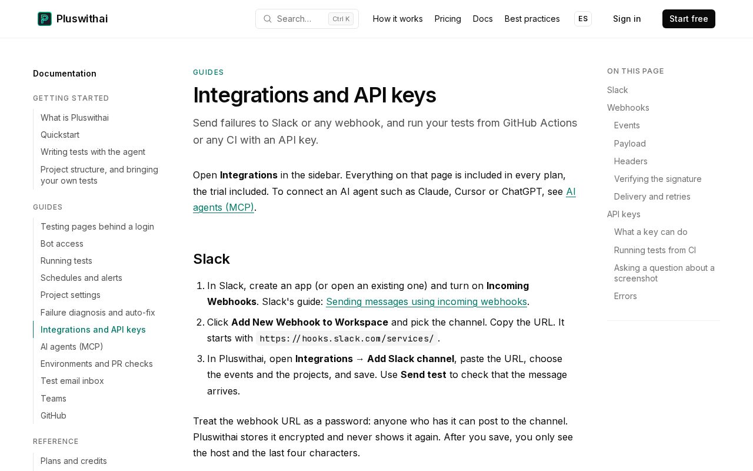Open Test email inbox guide
The height and width of the screenshot is (471, 753).
(72, 381)
